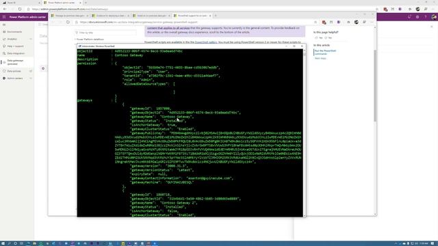This screenshot has width=438, height=246.
Task: Expand the Data policies sidebar group
Action: click(x=31, y=71)
